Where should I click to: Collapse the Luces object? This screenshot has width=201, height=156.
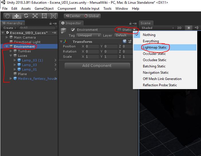(x=11, y=56)
